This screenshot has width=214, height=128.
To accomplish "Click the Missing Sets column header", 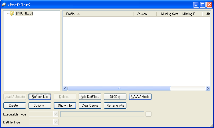I will coord(168,14).
